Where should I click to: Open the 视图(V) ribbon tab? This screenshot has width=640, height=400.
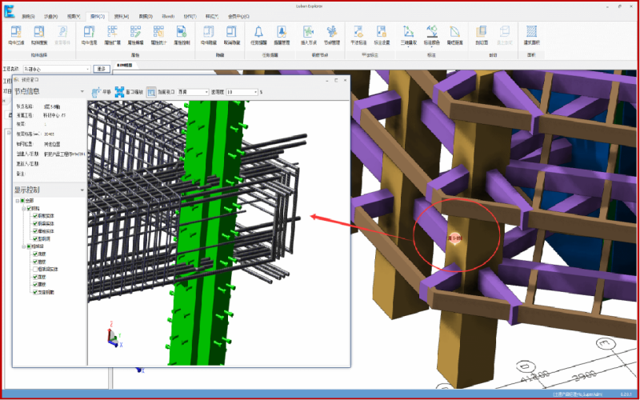(74, 17)
